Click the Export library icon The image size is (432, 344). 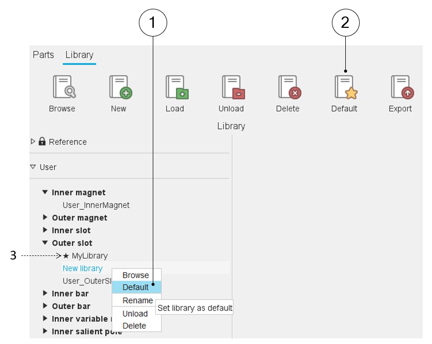click(x=402, y=87)
